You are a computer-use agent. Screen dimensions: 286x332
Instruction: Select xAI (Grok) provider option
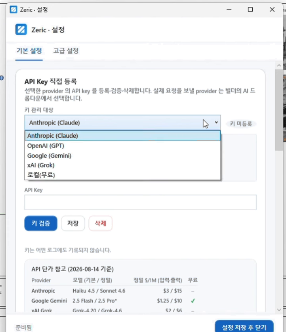click(x=123, y=165)
